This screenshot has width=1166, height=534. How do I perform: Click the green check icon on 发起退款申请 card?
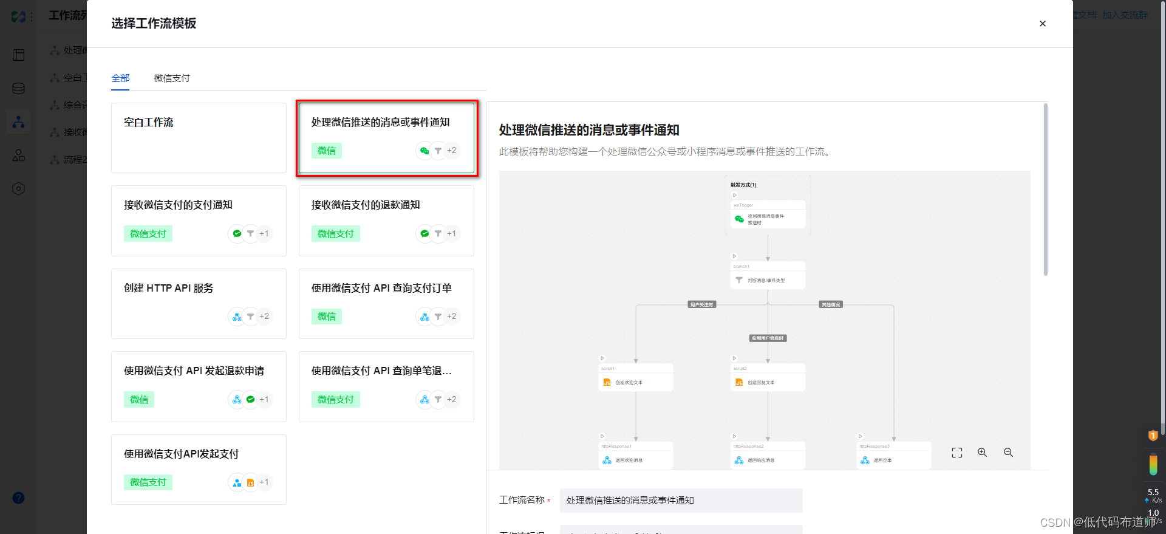pos(250,399)
